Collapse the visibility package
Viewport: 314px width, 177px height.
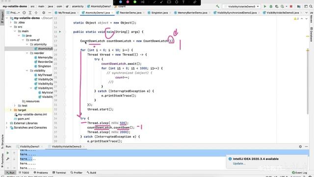27,71
